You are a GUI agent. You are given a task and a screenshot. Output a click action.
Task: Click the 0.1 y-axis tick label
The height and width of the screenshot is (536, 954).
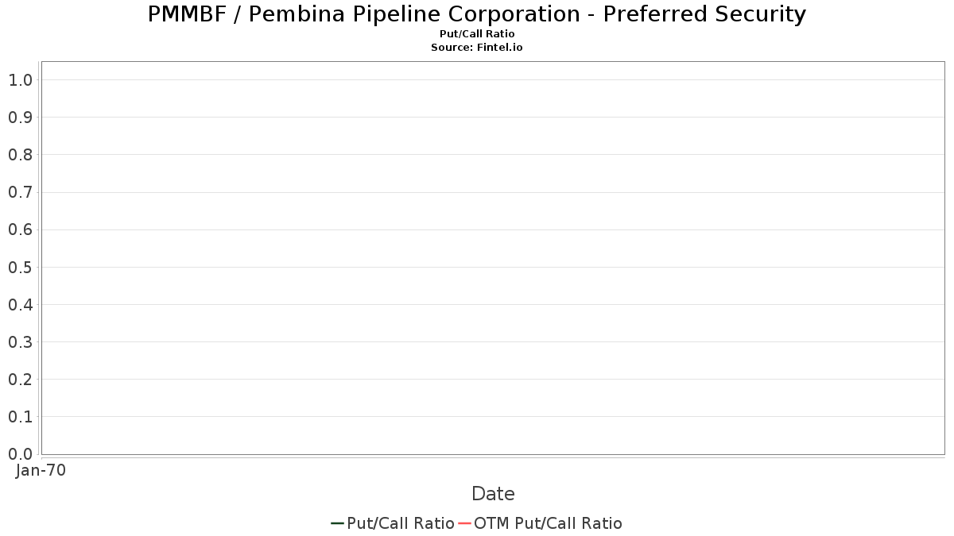click(x=20, y=417)
